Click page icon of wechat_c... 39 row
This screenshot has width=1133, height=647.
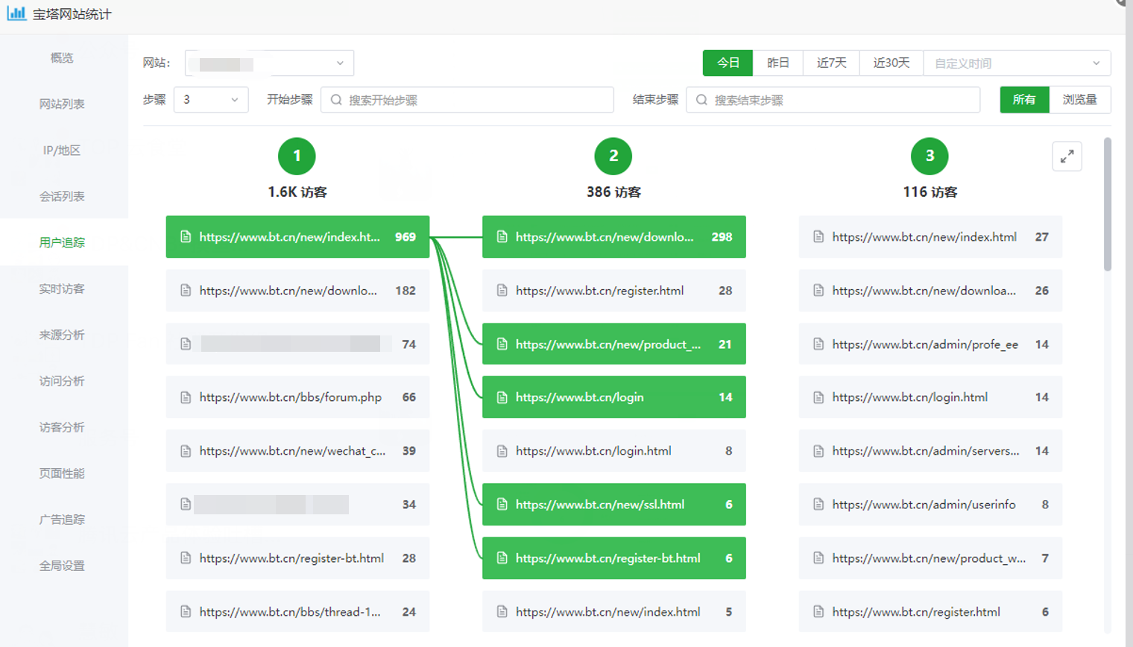coord(186,451)
